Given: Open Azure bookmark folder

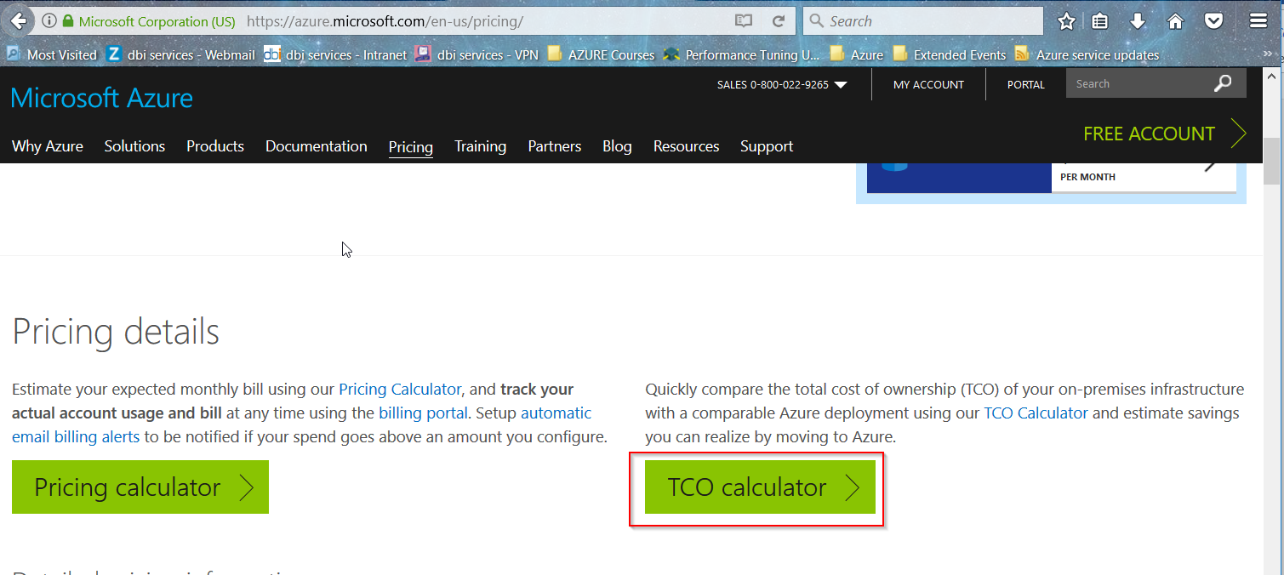Looking at the screenshot, I should [x=857, y=54].
